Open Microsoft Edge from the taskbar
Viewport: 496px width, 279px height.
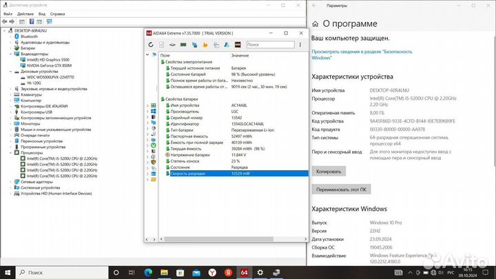click(148, 272)
